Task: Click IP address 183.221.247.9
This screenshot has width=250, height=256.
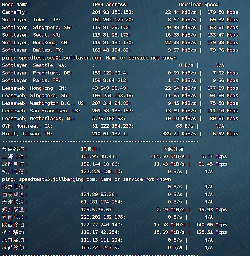Action: [100, 247]
